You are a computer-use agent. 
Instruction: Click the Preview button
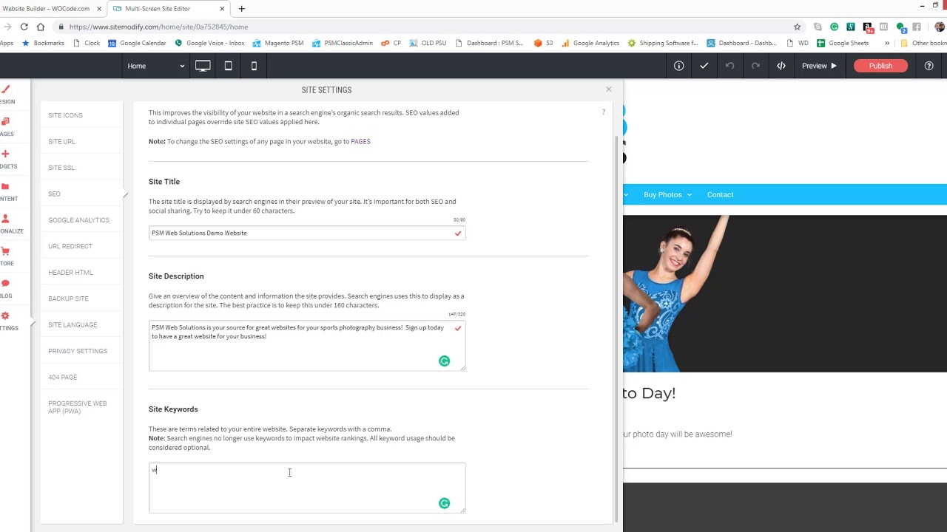[820, 66]
